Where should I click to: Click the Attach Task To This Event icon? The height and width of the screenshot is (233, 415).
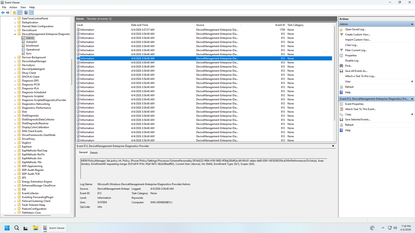tap(341, 109)
